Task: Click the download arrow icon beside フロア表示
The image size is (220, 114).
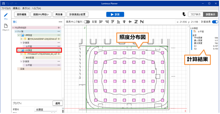Action: [184, 14]
